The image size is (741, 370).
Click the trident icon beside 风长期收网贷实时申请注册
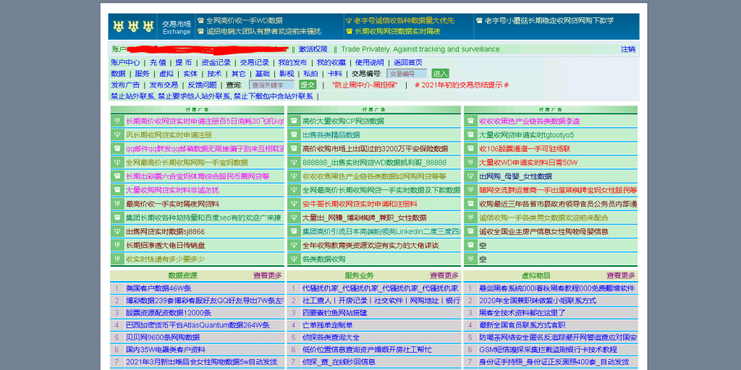tap(117, 135)
